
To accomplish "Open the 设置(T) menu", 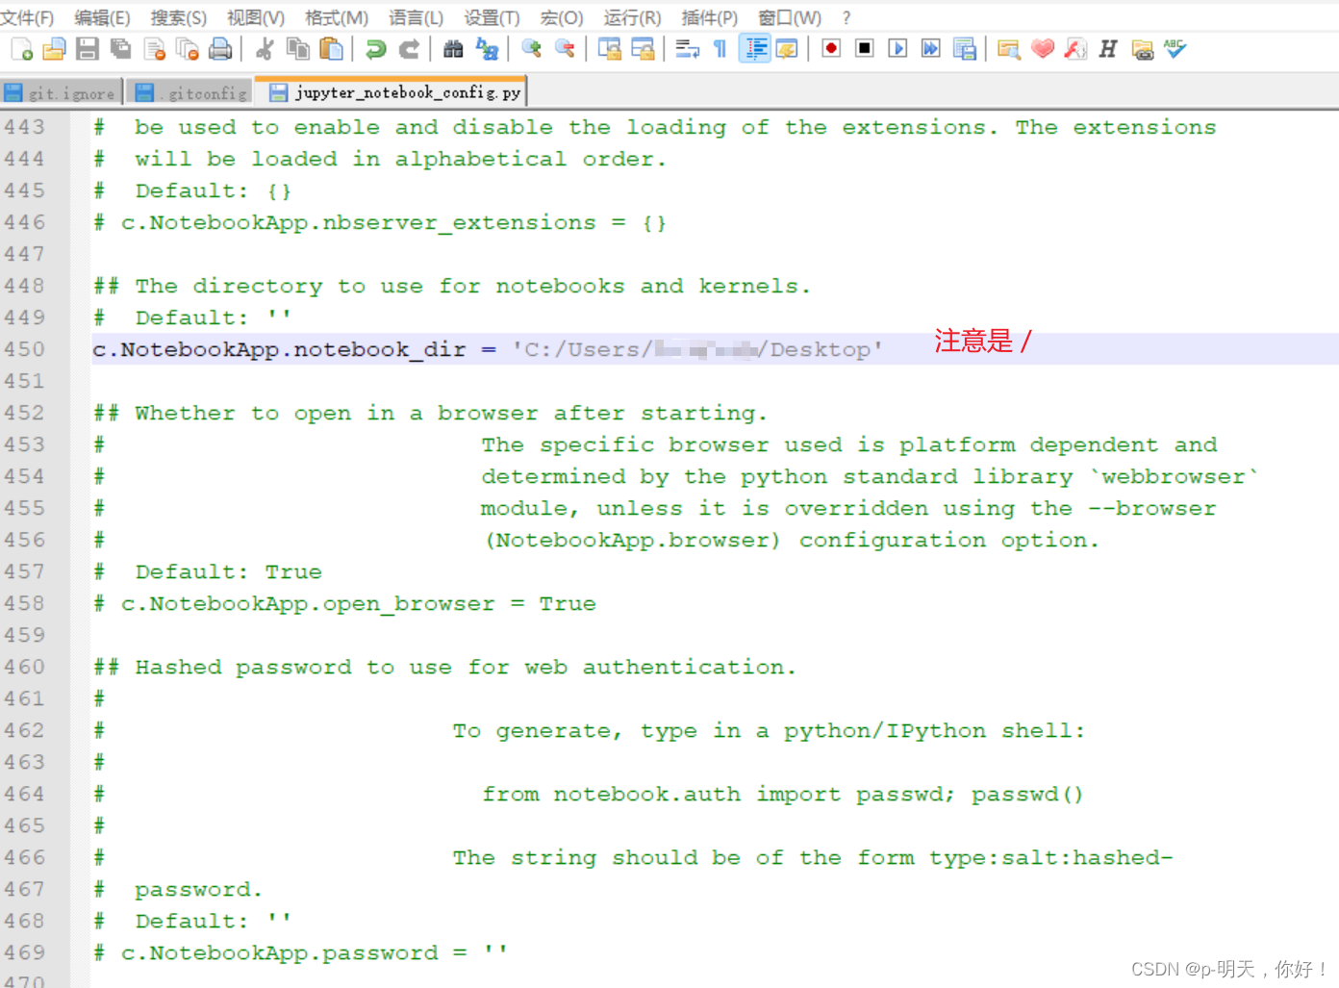I will (x=492, y=18).
